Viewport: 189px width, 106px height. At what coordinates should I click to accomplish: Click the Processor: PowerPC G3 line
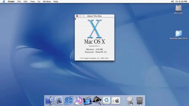point(96,52)
